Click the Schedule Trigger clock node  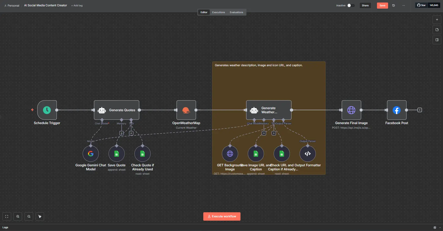coord(47,110)
